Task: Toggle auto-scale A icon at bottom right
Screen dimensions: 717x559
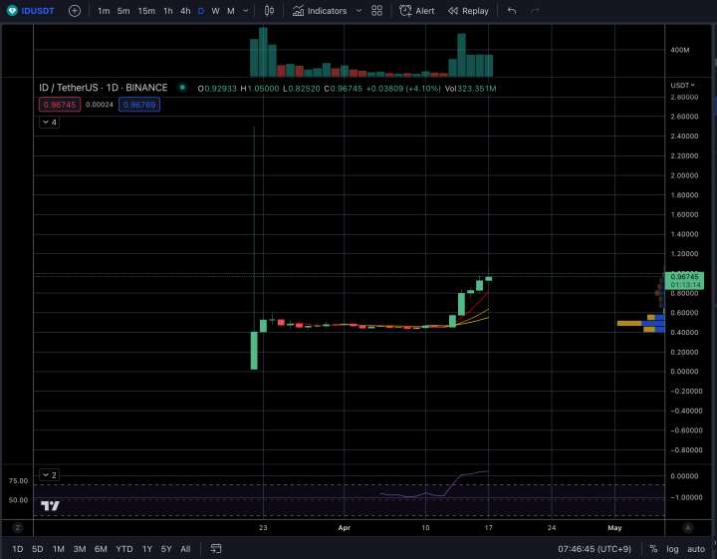Action: coord(688,527)
